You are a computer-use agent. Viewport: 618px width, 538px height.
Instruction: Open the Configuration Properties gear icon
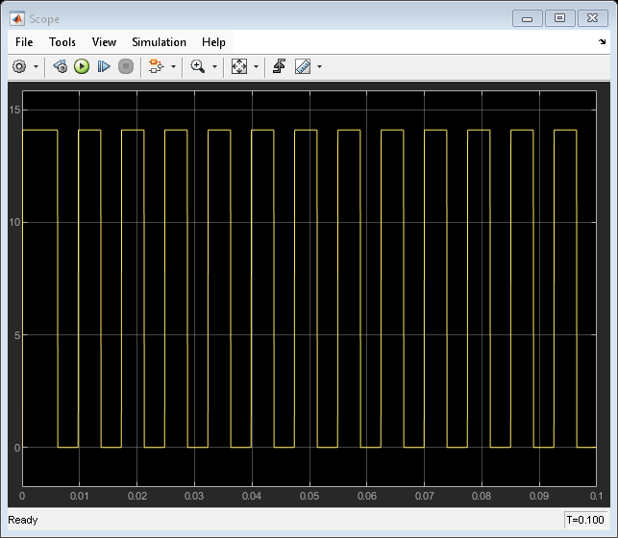19,66
